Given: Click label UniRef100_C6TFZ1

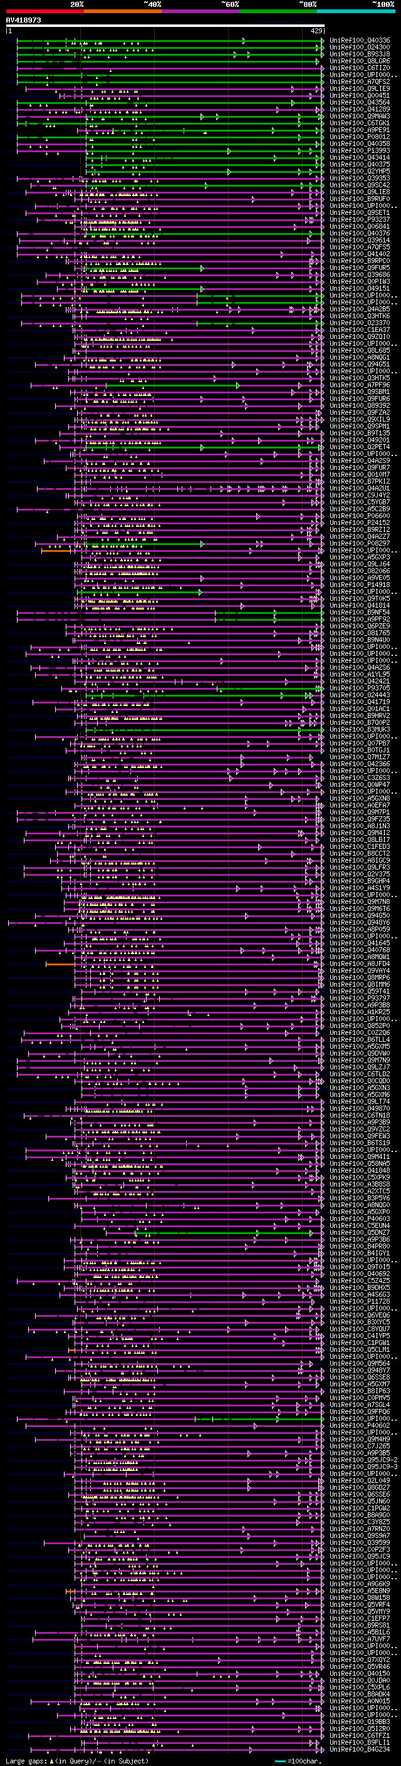Looking at the screenshot, I should point(360,1735).
